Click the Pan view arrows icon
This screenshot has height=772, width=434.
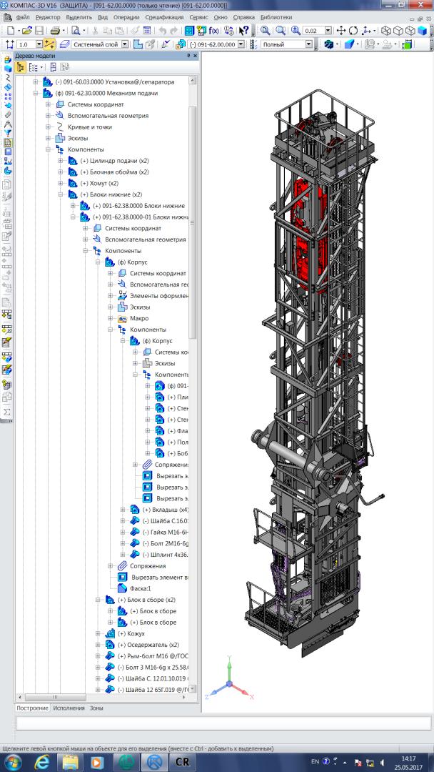click(340, 31)
